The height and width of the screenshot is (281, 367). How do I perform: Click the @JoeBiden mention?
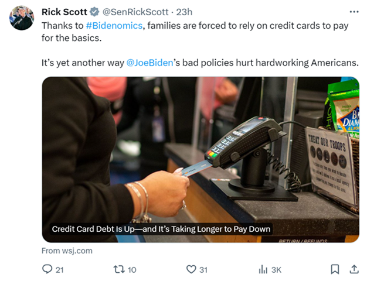pyautogui.click(x=150, y=63)
